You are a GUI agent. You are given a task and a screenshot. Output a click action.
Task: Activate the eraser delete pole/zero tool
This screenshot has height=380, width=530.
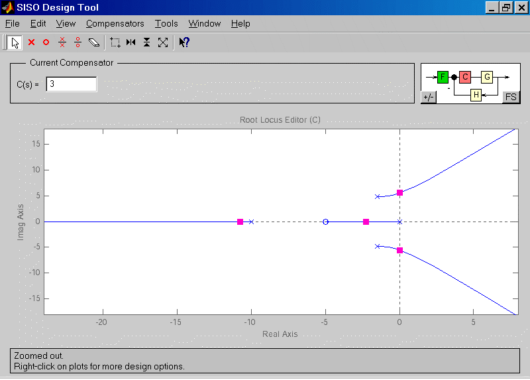(93, 42)
